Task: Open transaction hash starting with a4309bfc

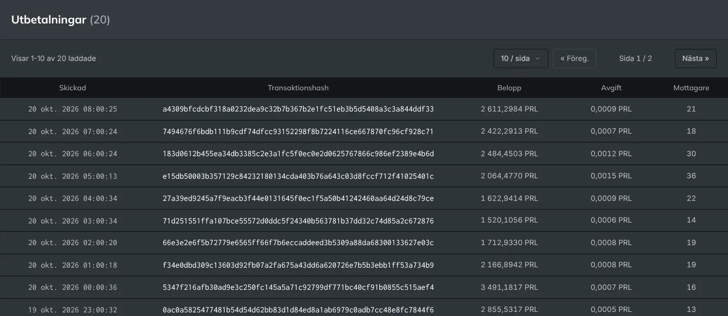Action: pos(298,109)
